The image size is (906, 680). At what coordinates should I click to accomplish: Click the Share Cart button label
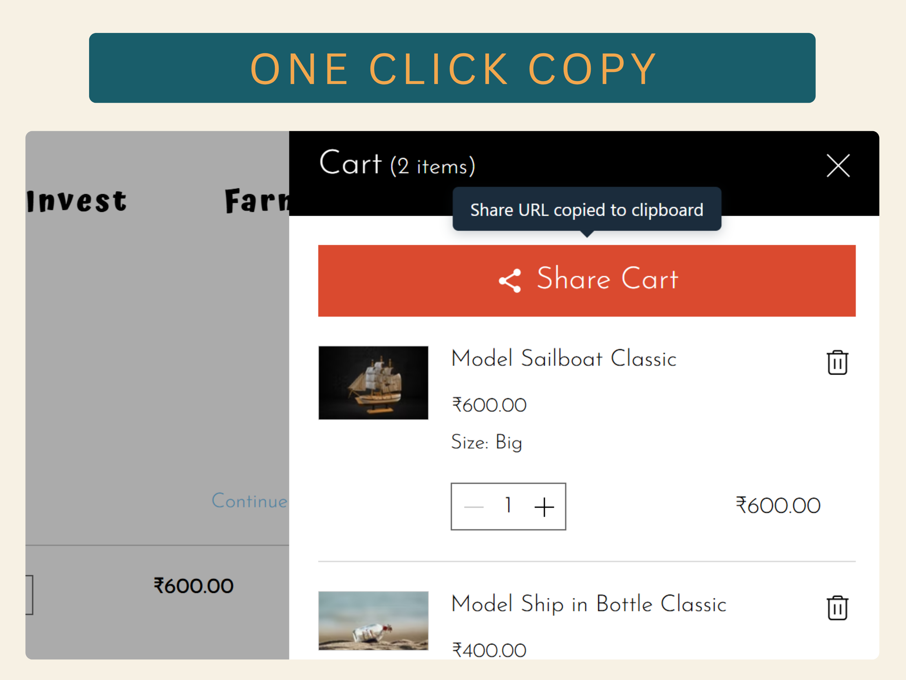coord(607,279)
